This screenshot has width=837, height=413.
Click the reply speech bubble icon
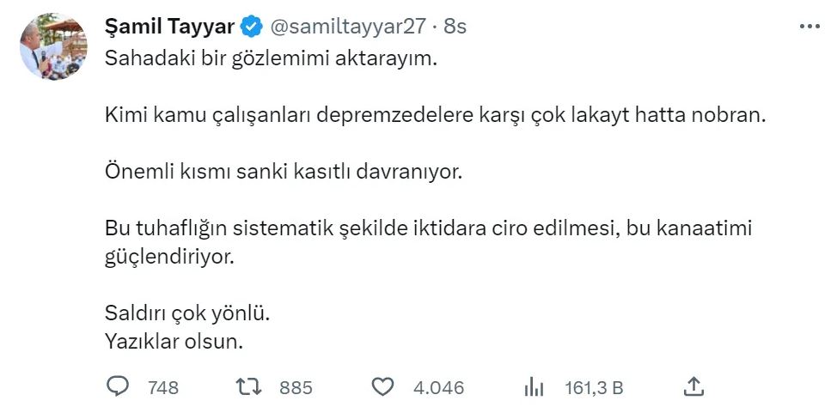point(117,387)
